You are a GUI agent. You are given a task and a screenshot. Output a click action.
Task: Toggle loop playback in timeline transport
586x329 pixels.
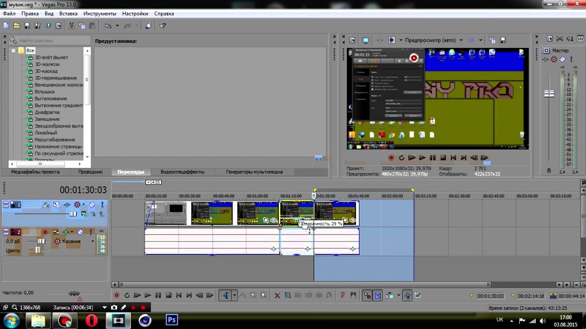127,296
